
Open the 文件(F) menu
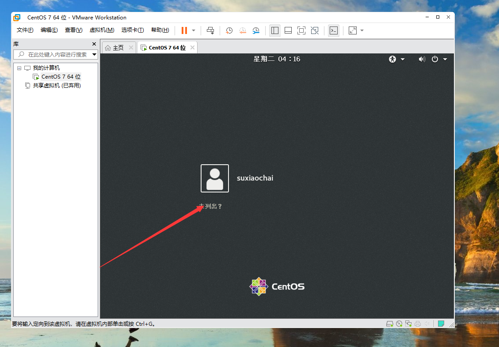click(25, 30)
